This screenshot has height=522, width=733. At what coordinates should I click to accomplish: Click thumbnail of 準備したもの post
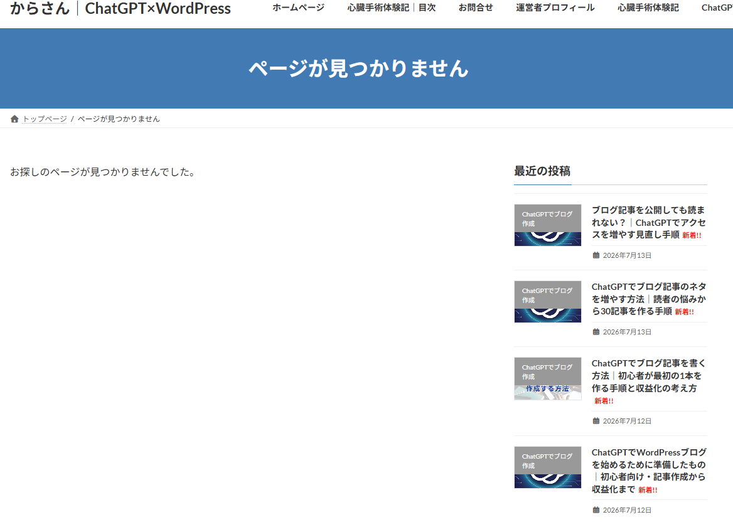tap(547, 467)
